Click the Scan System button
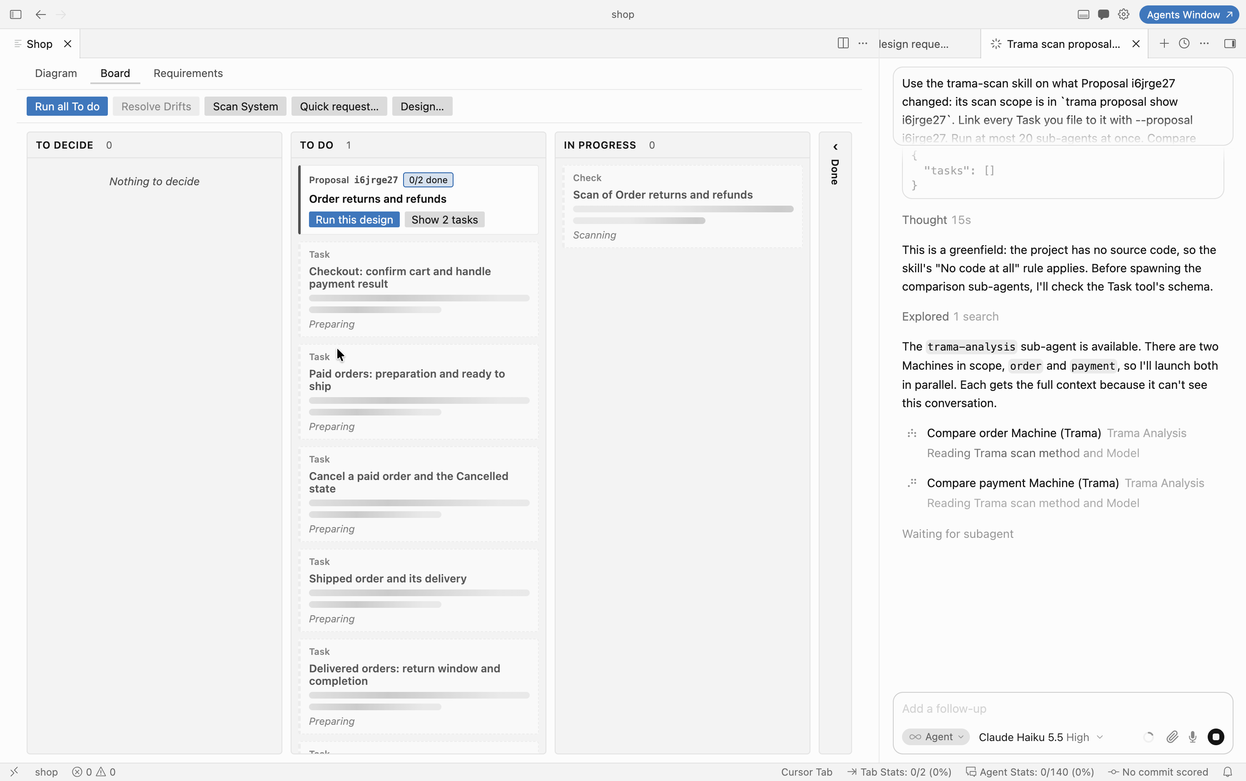Screen dimensions: 1246x781 click(245, 107)
